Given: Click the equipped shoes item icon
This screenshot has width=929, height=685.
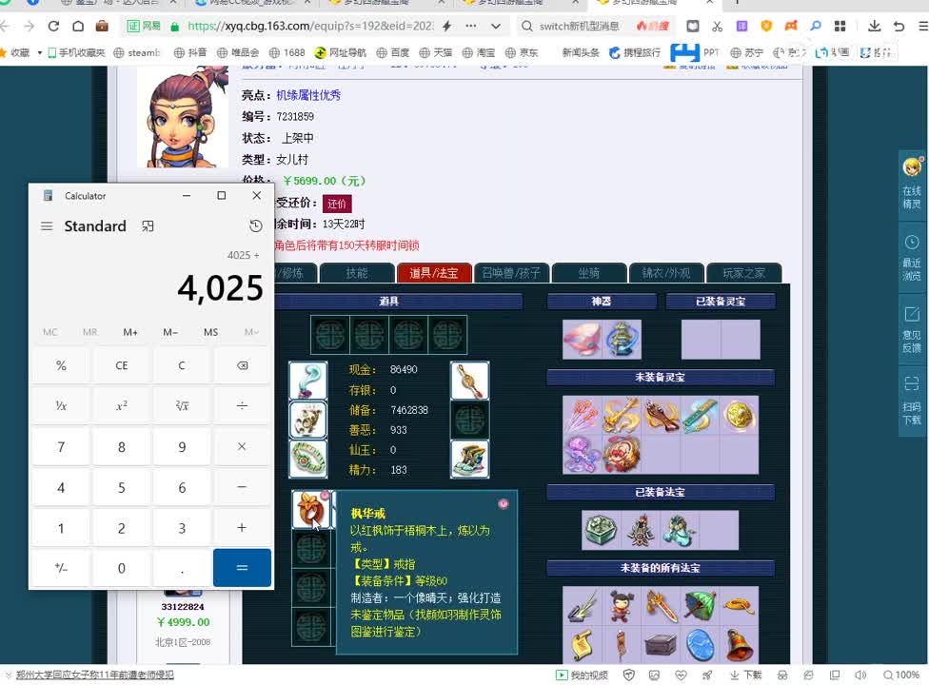Looking at the screenshot, I should [x=470, y=459].
